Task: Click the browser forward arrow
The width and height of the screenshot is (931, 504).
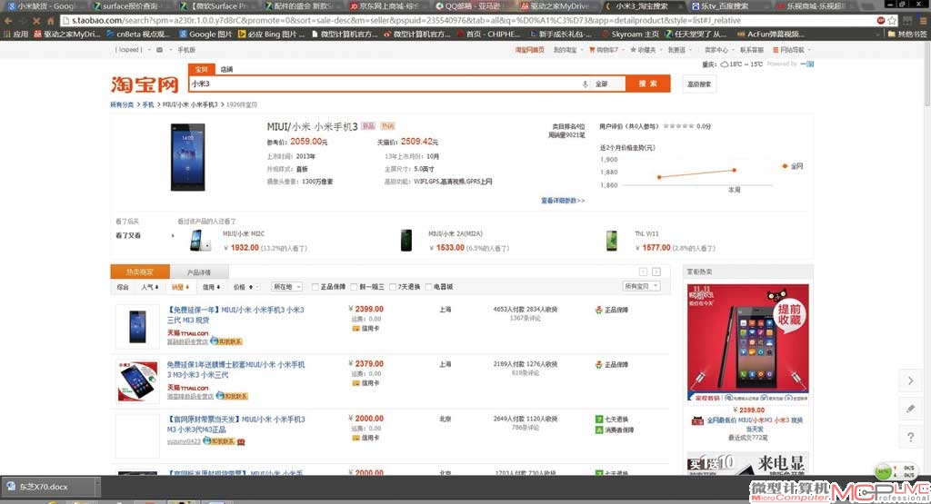Action: click(22, 21)
